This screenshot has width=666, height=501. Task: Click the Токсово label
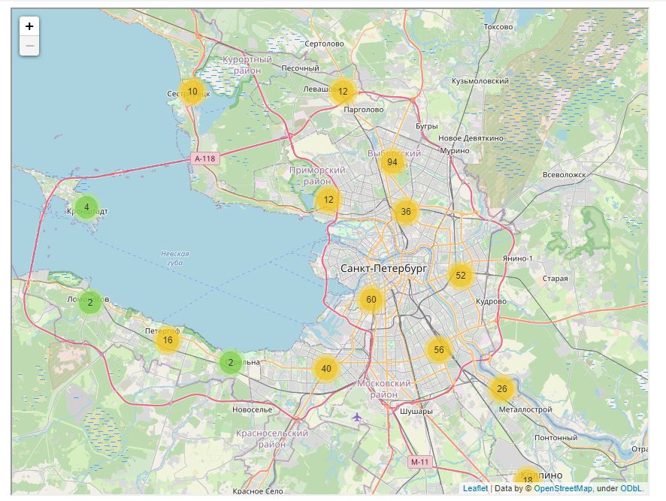498,27
